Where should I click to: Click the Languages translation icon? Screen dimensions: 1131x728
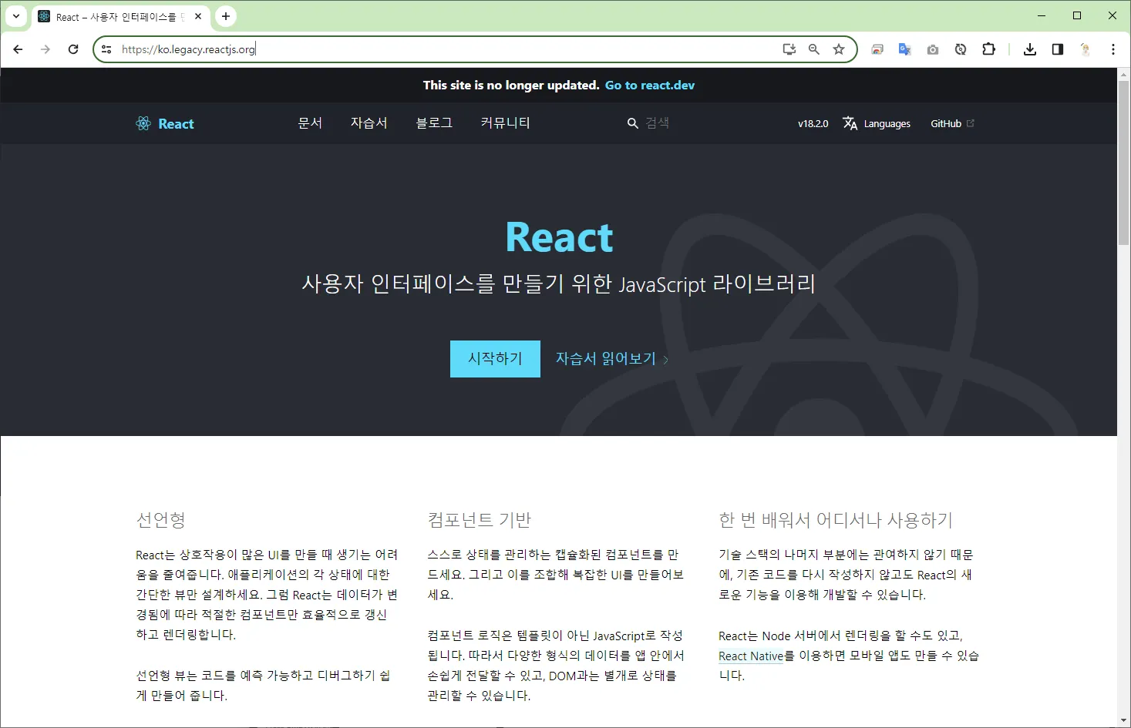point(850,123)
